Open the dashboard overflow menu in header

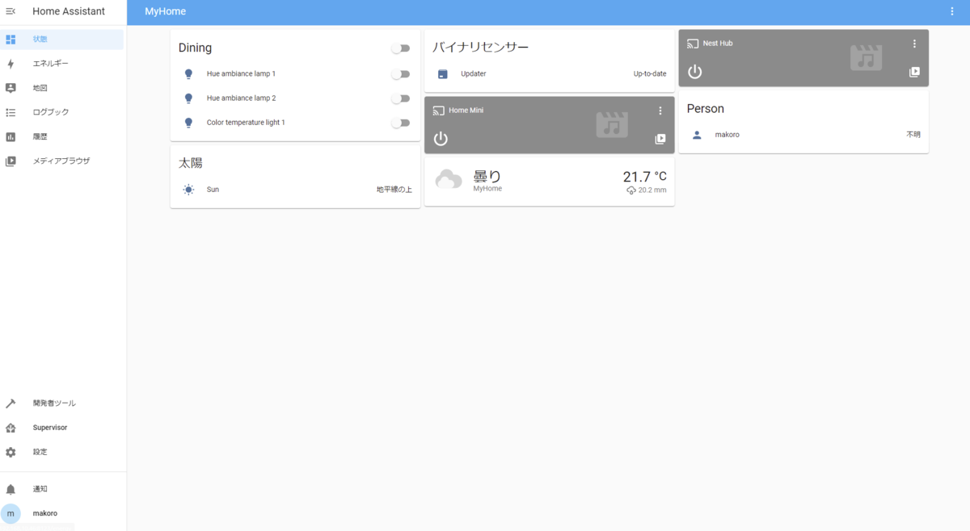click(x=951, y=11)
